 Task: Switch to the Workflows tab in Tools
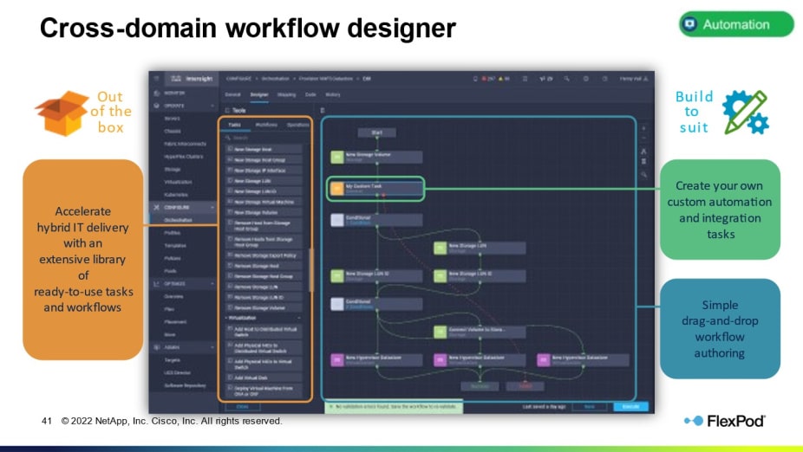pyautogui.click(x=266, y=125)
